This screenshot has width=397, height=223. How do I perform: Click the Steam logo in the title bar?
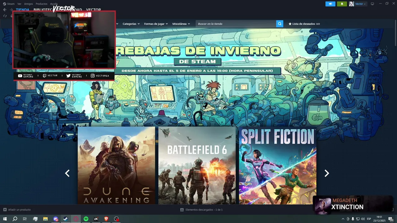pos(4,4)
